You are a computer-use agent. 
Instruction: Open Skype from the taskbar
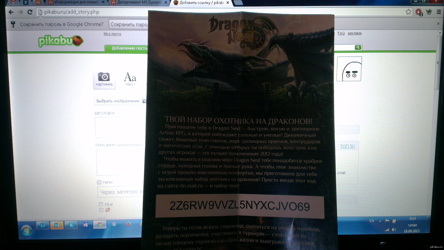pos(71,225)
